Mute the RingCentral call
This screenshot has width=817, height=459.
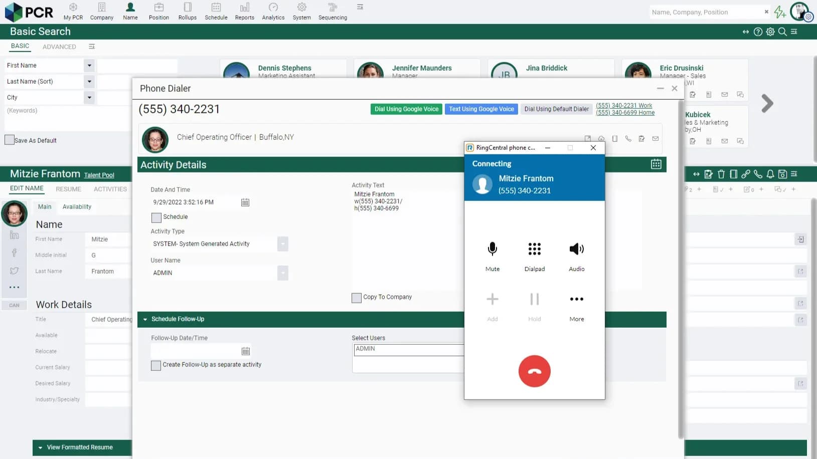click(493, 257)
